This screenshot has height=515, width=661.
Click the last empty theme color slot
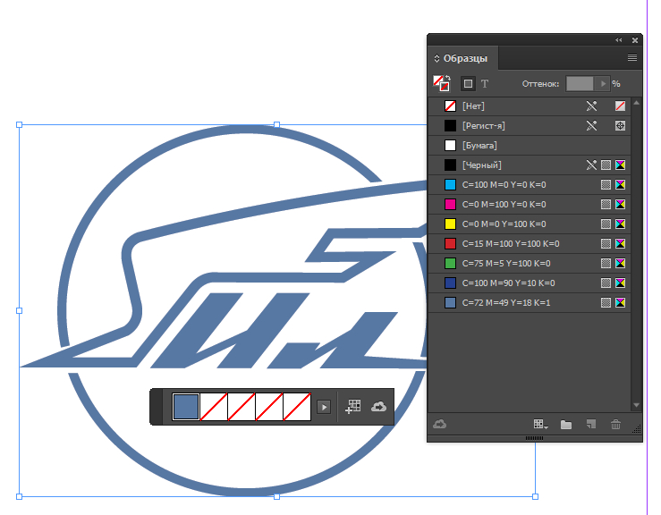click(x=297, y=407)
